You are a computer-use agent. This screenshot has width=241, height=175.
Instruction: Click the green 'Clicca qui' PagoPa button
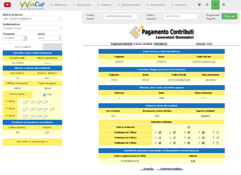click(x=229, y=17)
